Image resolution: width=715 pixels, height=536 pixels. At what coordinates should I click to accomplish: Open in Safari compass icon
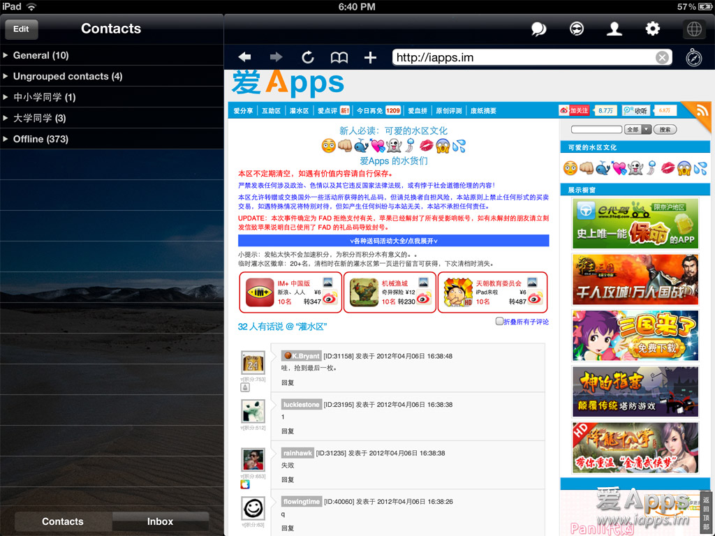tap(694, 58)
